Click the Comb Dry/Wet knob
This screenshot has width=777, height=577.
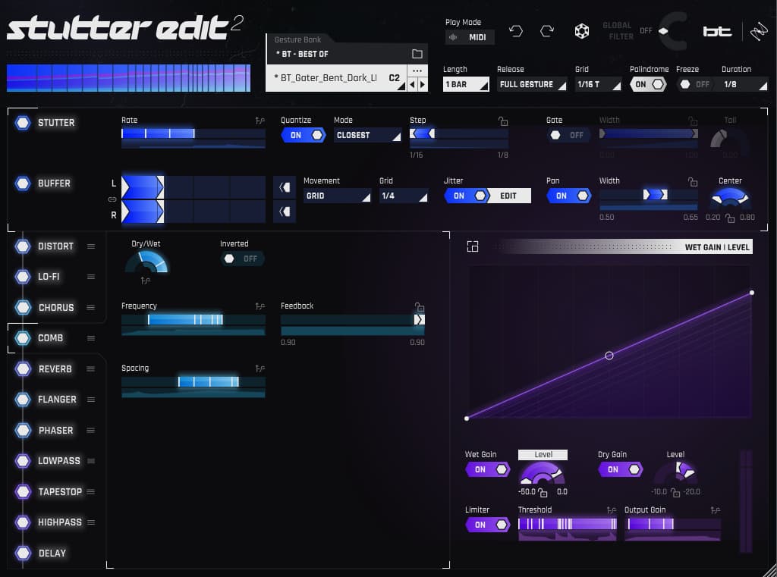146,262
